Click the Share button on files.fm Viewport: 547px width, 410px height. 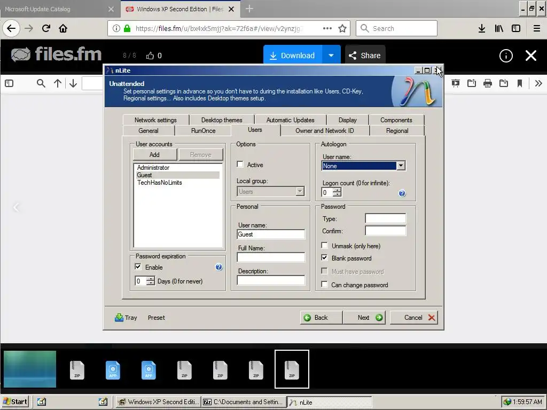coord(365,56)
